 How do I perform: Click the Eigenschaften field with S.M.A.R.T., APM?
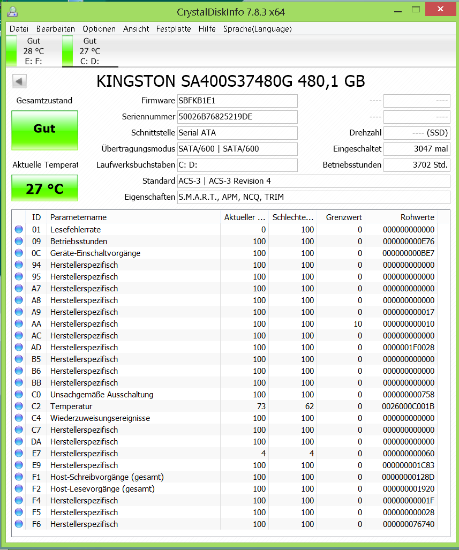pyautogui.click(x=314, y=197)
